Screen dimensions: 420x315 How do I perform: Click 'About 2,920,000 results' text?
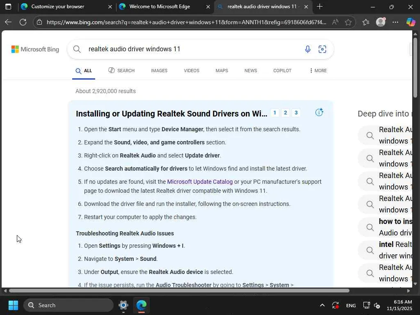tap(105, 91)
